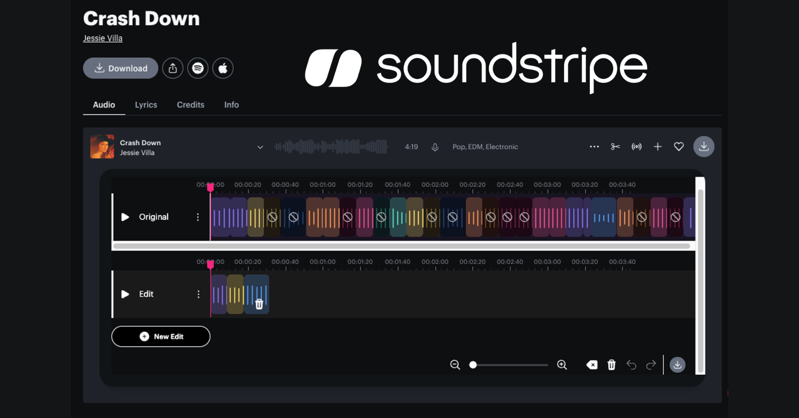Delete the edit with the trash icon

611,365
